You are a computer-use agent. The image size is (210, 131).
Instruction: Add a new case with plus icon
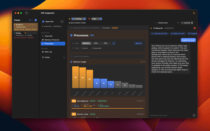tap(36, 20)
